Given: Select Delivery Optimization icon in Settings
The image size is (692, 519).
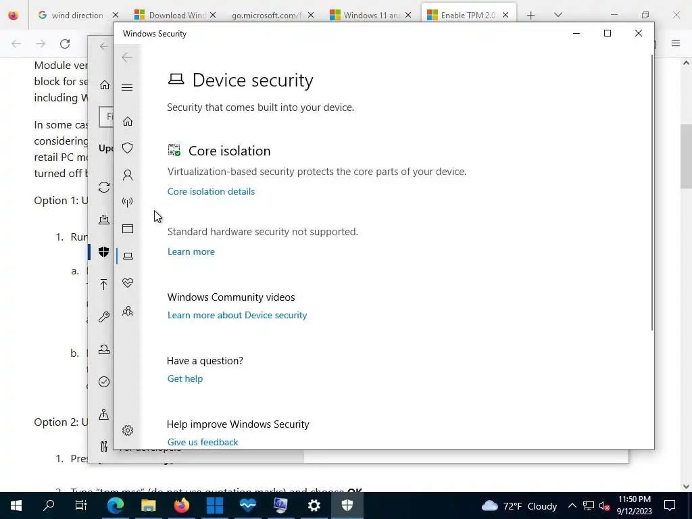Looking at the screenshot, I should 104,220.
